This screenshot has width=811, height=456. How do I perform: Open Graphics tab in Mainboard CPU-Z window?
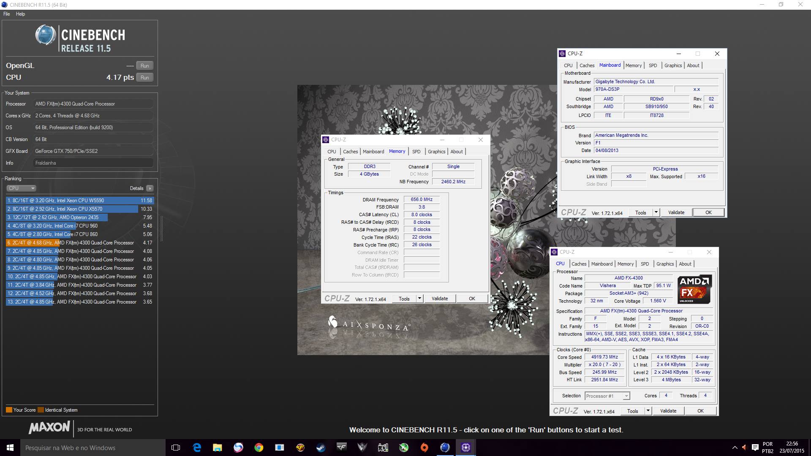(x=673, y=65)
